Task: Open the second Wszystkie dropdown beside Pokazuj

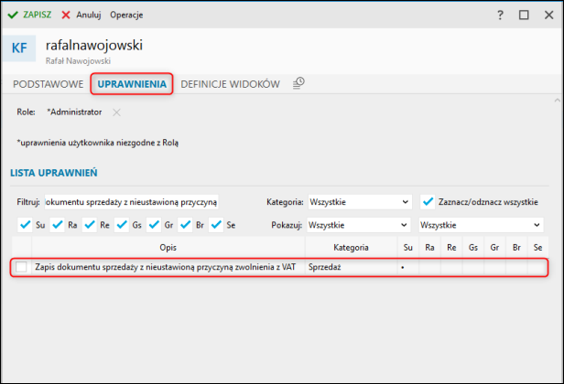Action: 481,225
